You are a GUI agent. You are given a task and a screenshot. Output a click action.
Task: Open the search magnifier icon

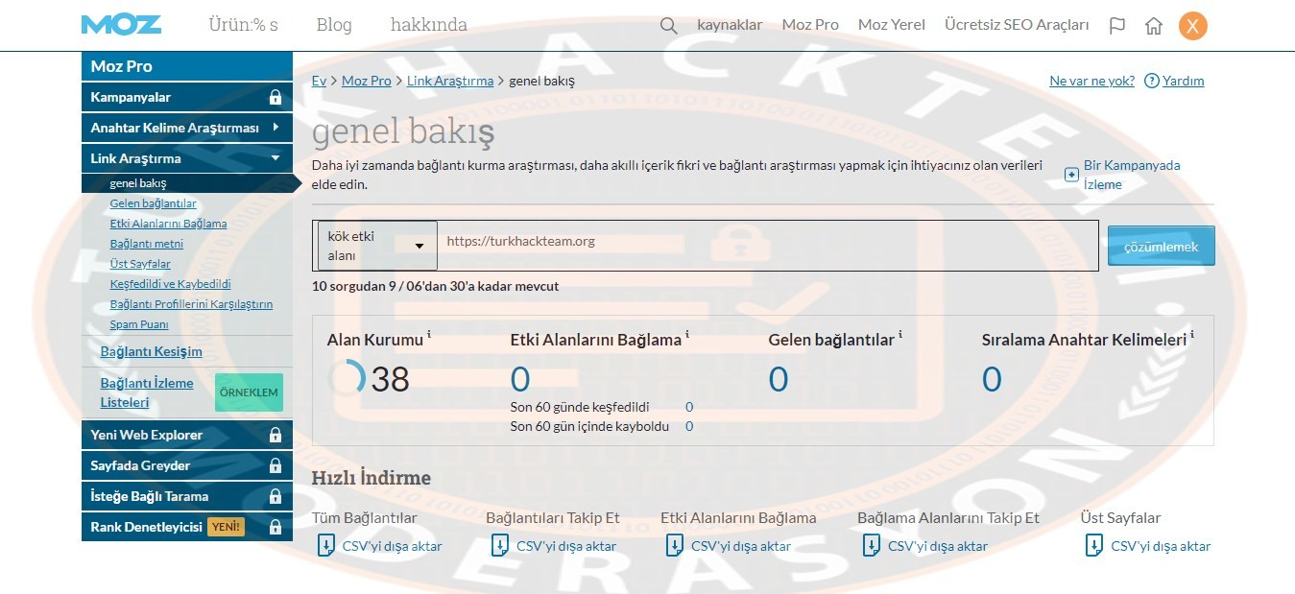[x=669, y=26]
